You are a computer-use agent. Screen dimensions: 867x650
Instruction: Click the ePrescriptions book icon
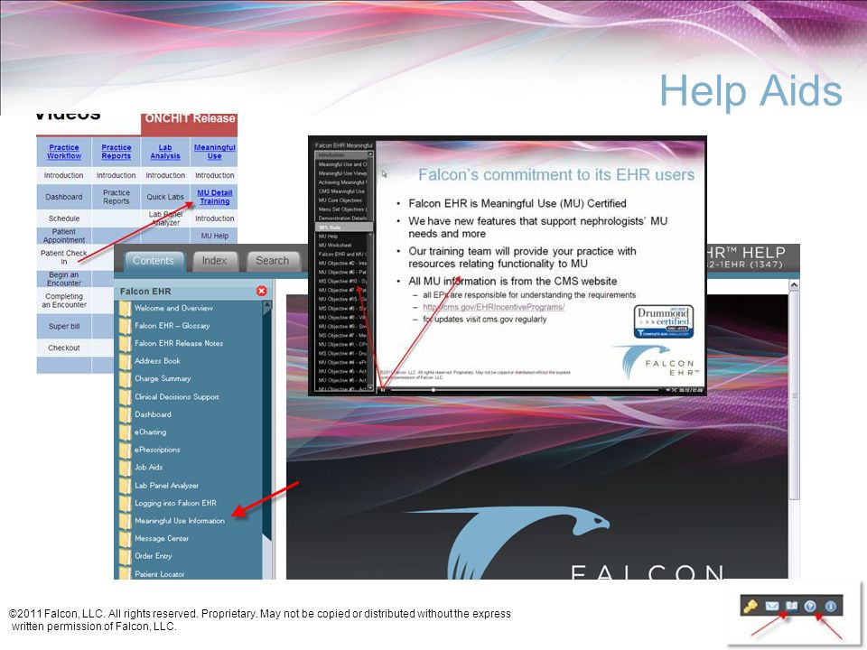click(125, 450)
